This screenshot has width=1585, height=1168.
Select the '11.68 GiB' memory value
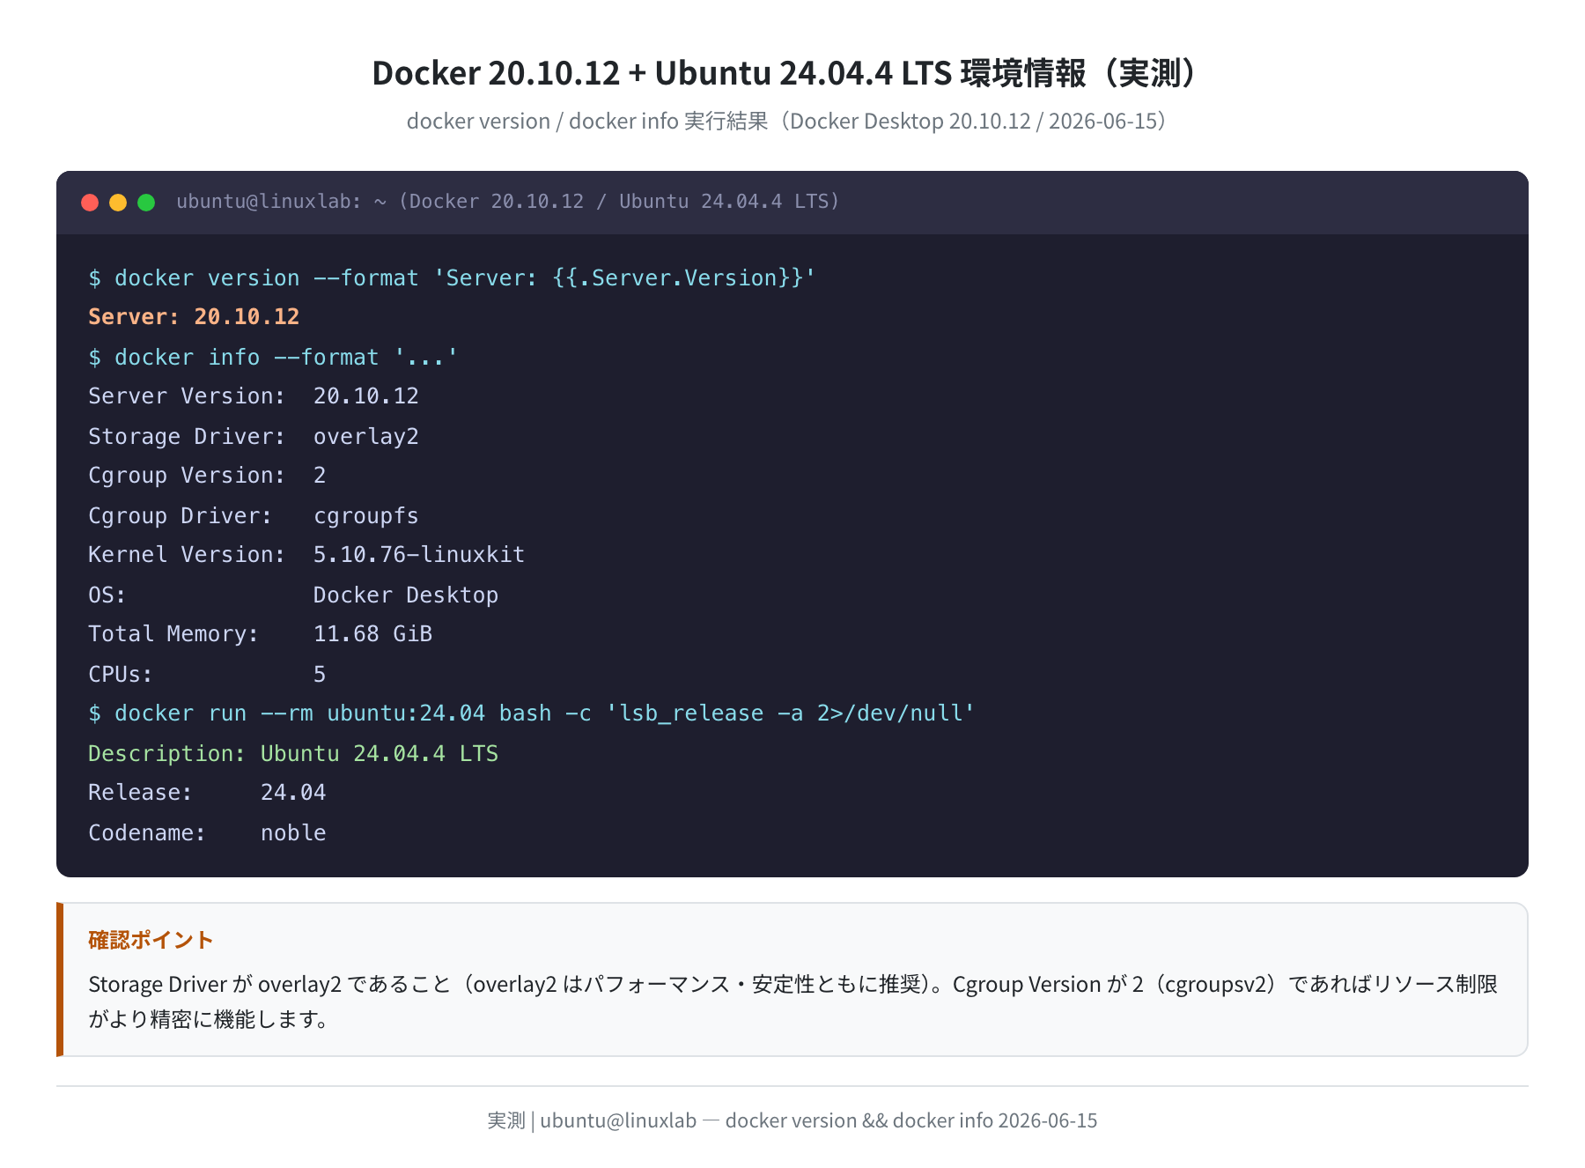click(x=373, y=634)
